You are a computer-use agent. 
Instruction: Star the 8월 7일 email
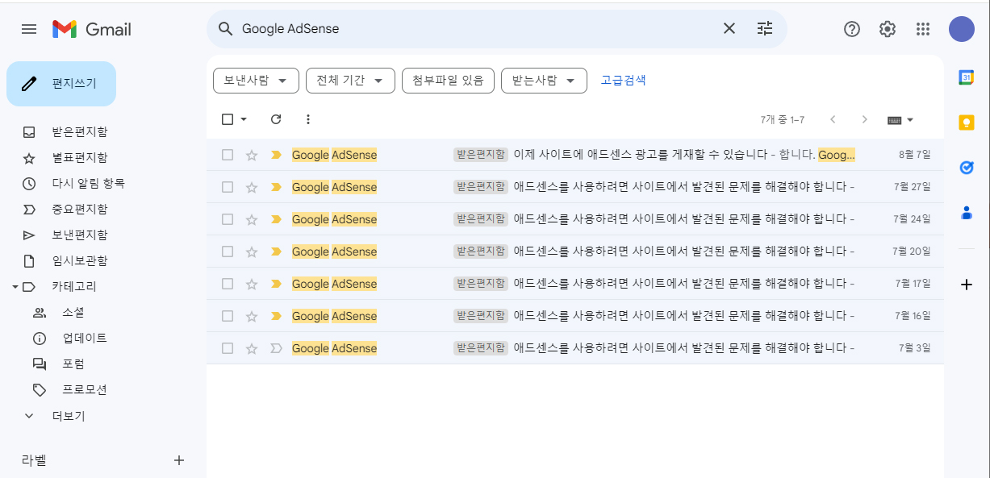(252, 155)
